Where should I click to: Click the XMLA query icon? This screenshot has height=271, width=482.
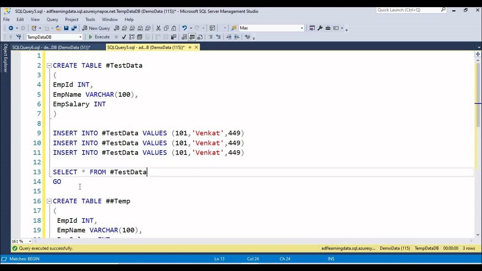point(140,28)
